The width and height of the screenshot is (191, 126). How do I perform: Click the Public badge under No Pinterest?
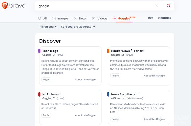pyautogui.click(x=46, y=115)
